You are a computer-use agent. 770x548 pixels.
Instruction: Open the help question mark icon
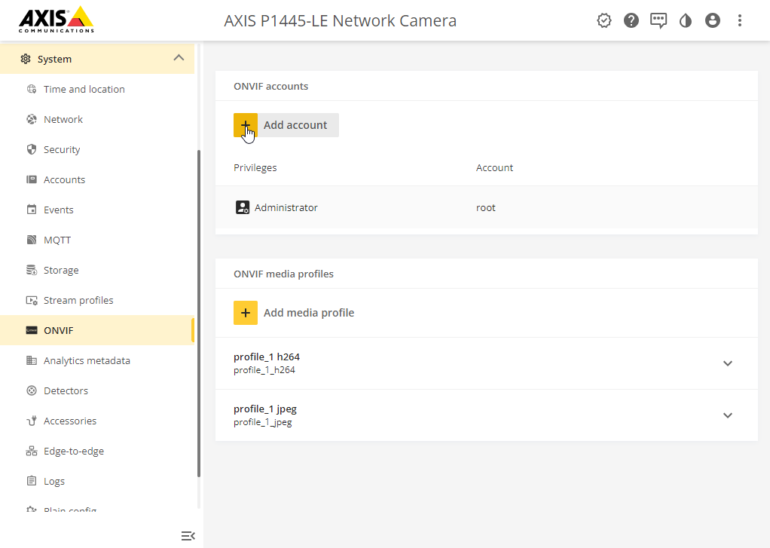click(631, 20)
